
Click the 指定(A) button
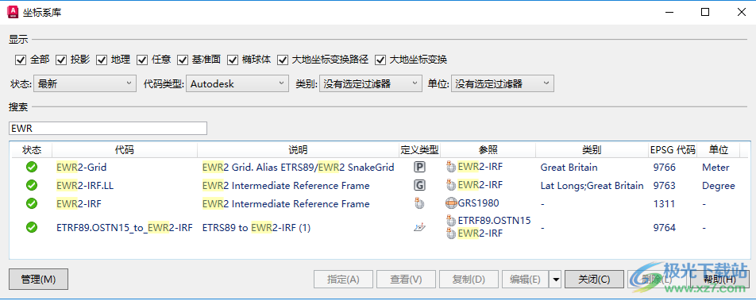(x=343, y=280)
